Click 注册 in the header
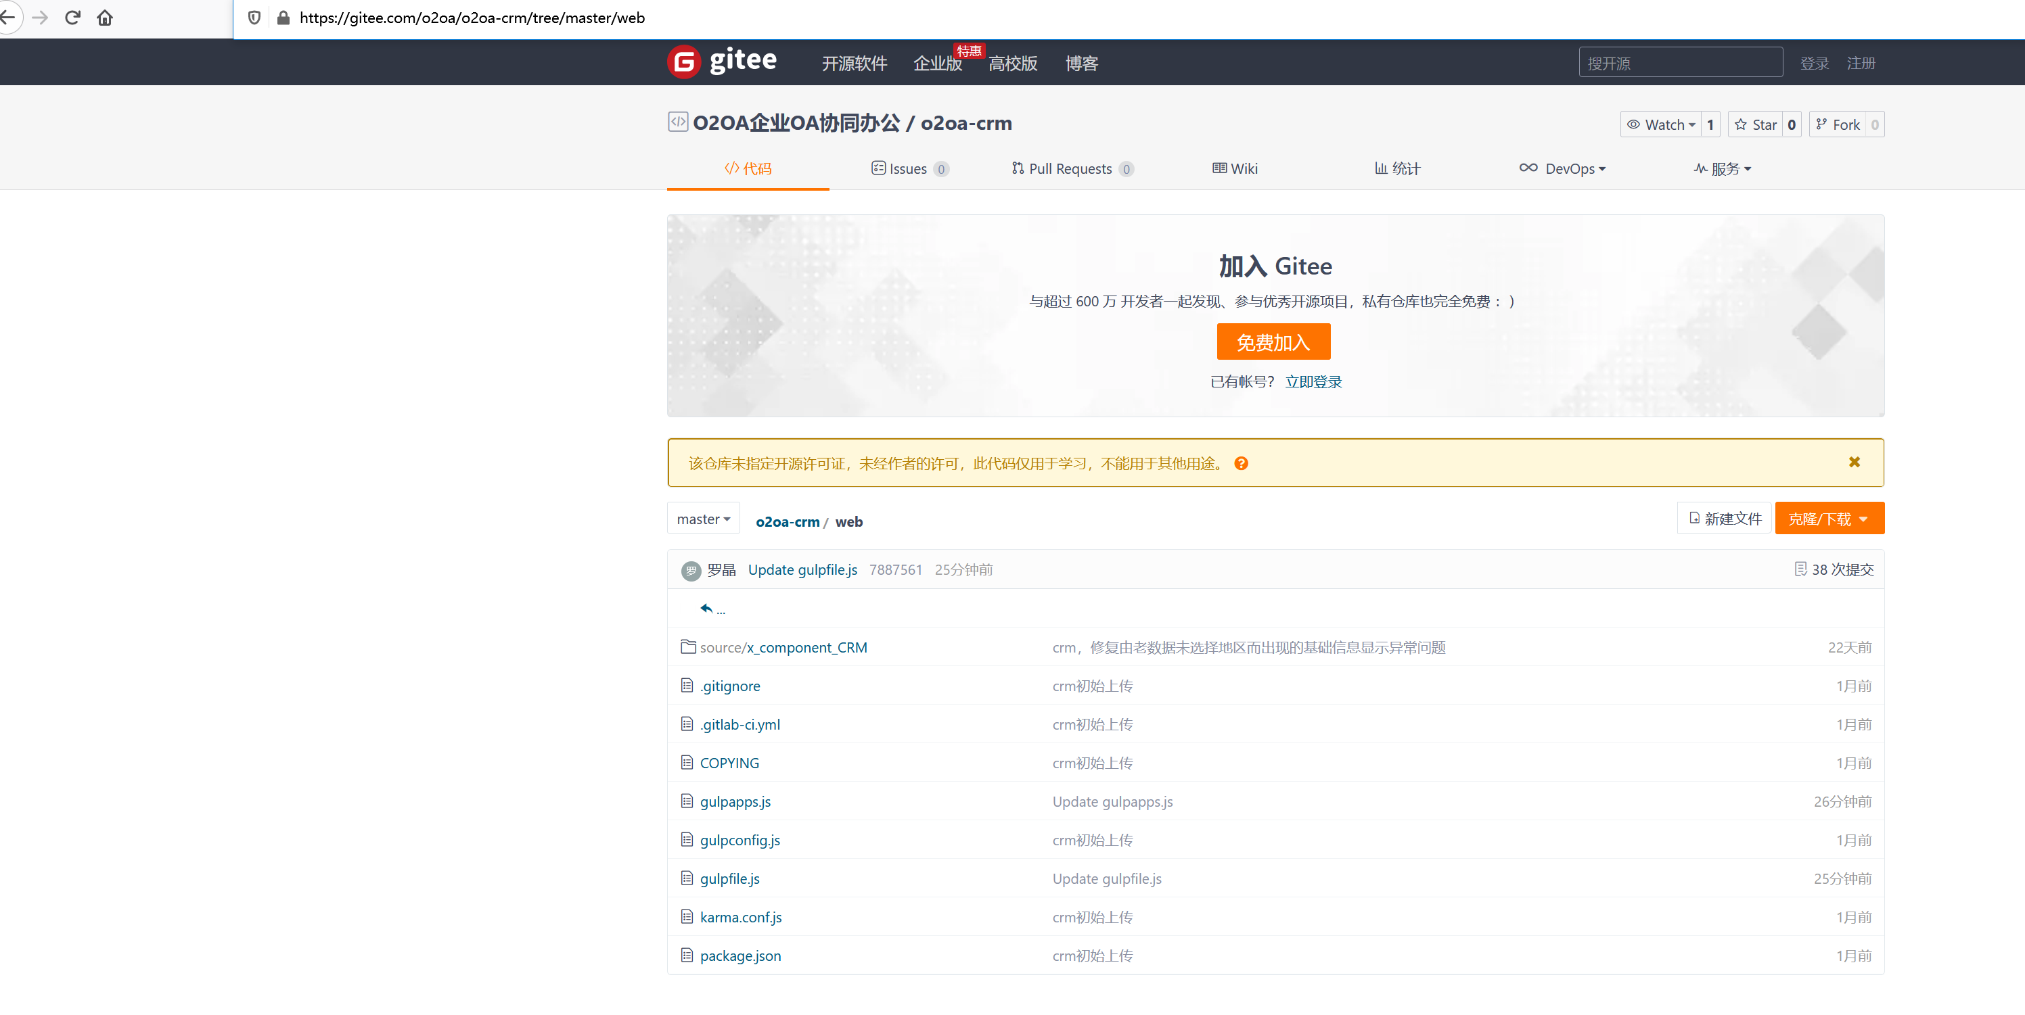 (x=1861, y=63)
